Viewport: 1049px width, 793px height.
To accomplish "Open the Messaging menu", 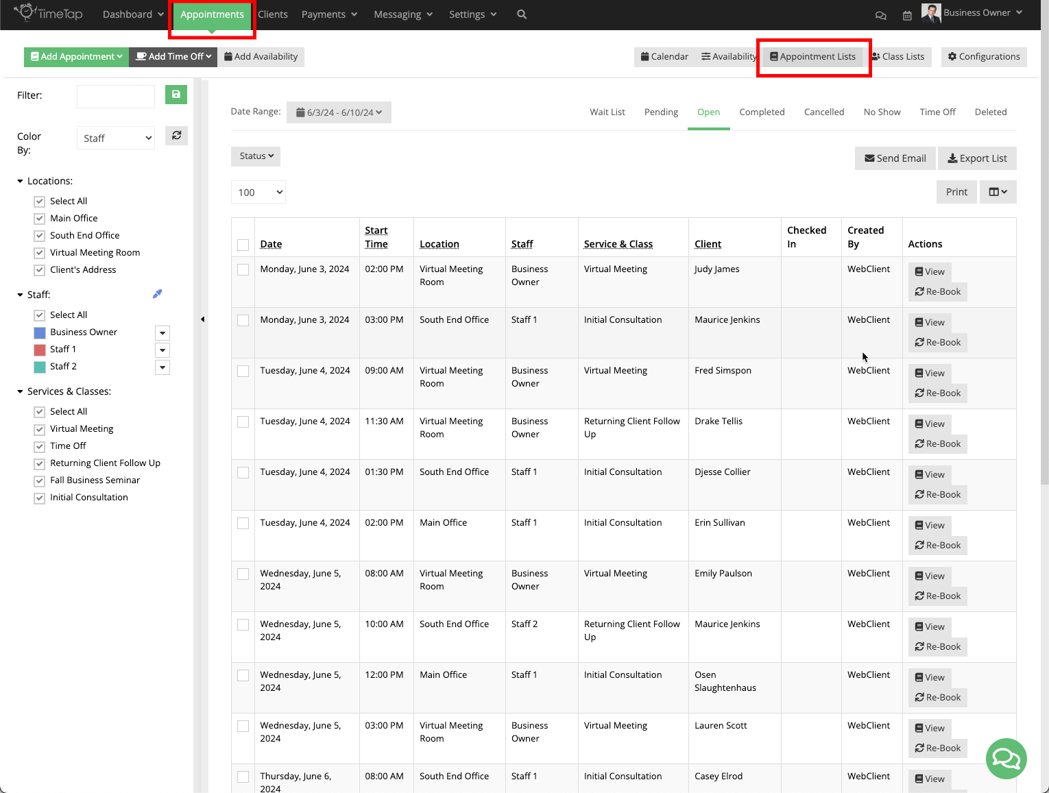I will click(402, 14).
